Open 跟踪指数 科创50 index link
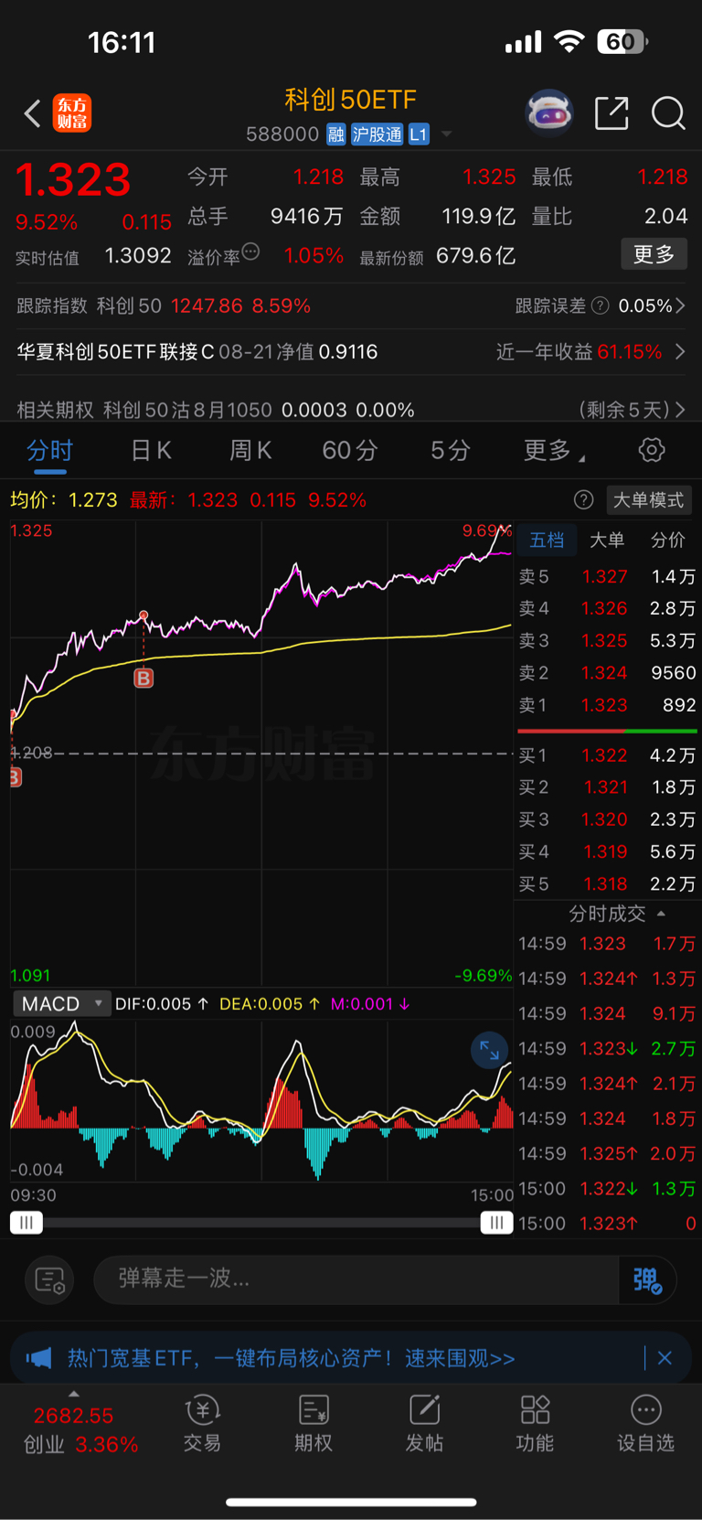Viewport: 702px width, 1520px height. (164, 305)
